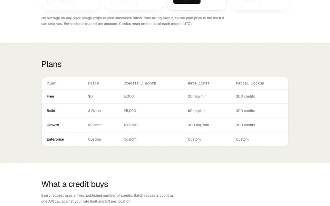The image size is (330, 206).
Task: Click the "300 req/min" rate limit cell
Action: tap(198, 125)
